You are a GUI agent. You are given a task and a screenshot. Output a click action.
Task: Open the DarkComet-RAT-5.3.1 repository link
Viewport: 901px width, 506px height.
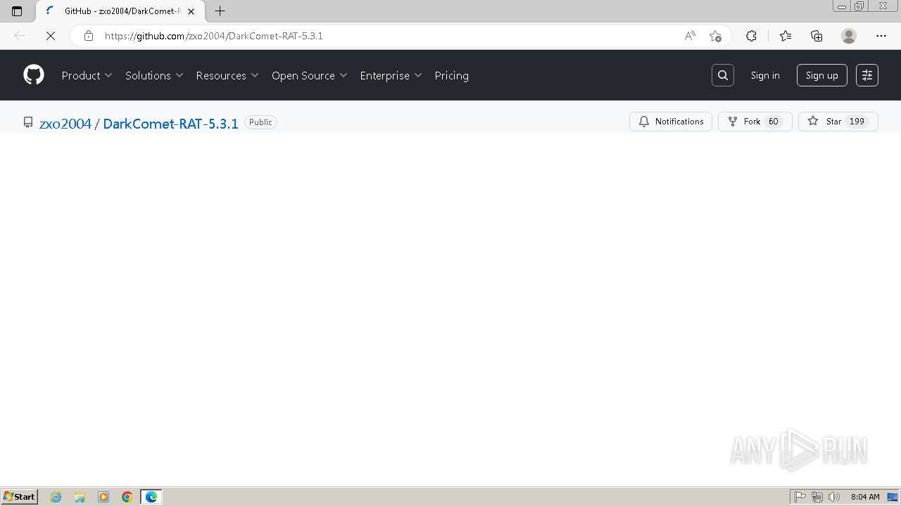coord(171,124)
